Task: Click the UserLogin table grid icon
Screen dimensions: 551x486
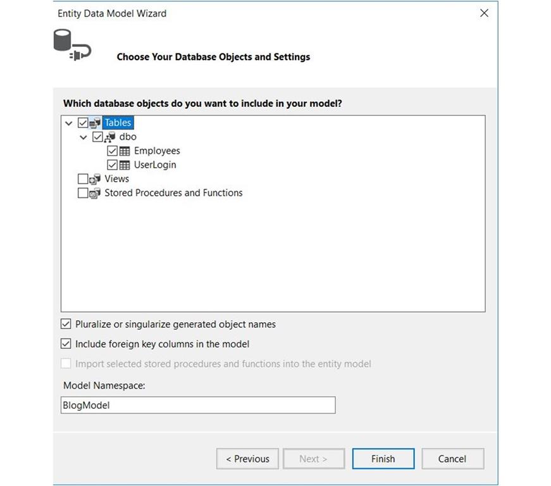Action: [x=126, y=165]
